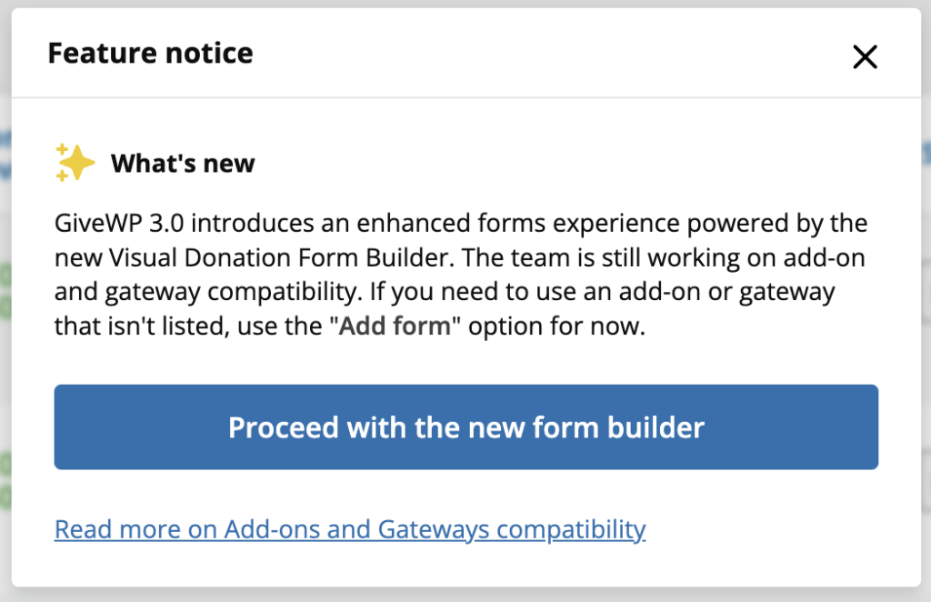
Task: Click the close X in the dialog header
Action: coord(865,56)
